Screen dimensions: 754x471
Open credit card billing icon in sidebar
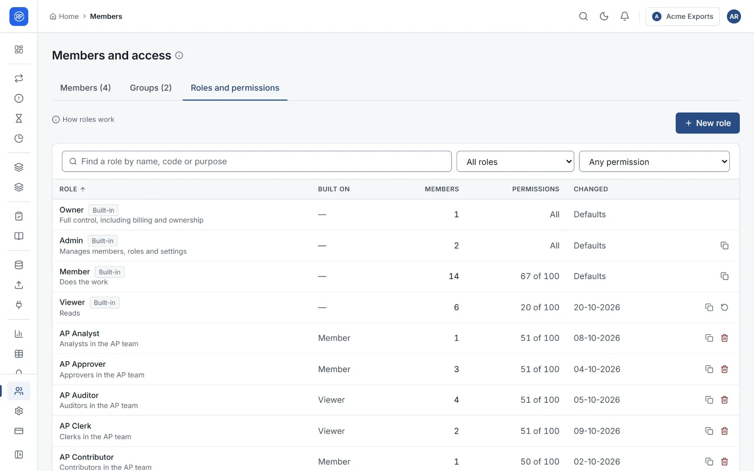19,431
